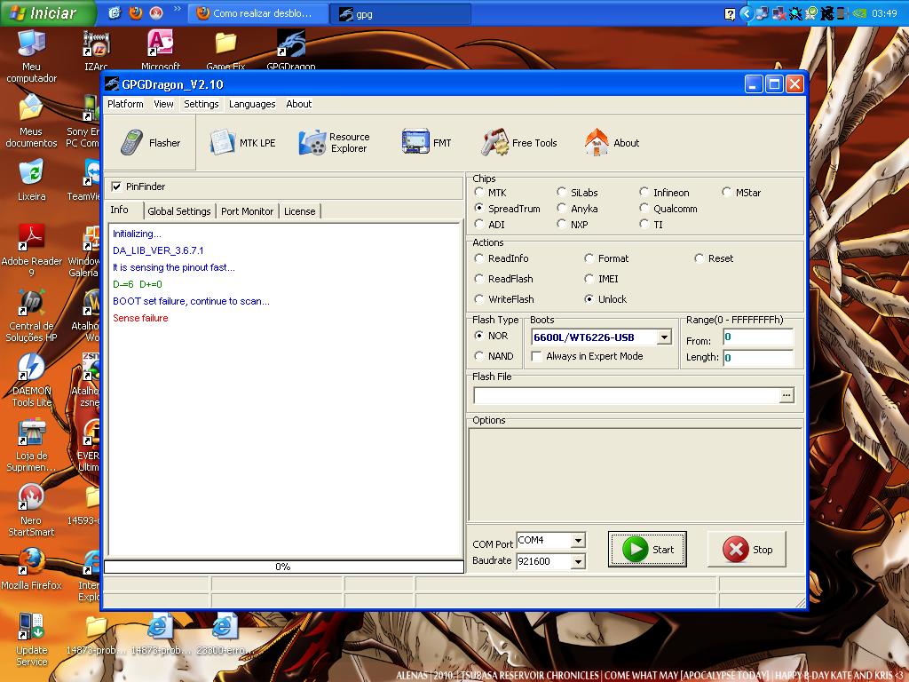Switch to the License tab
The width and height of the screenshot is (909, 682).
pyautogui.click(x=300, y=211)
